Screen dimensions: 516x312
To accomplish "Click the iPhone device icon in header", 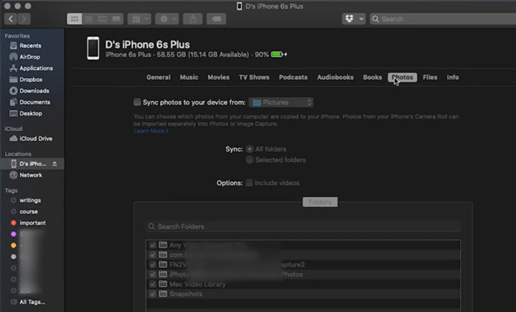I will point(93,48).
